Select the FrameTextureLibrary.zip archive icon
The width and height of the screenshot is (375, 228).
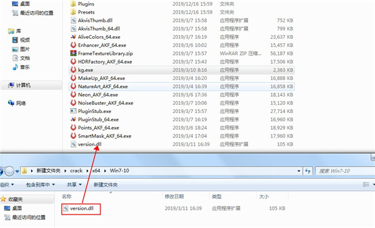73,53
